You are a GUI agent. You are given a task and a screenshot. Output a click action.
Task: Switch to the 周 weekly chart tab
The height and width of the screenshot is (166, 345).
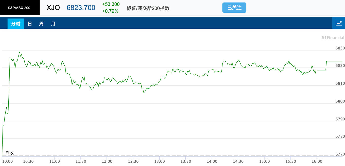[x=41, y=24]
